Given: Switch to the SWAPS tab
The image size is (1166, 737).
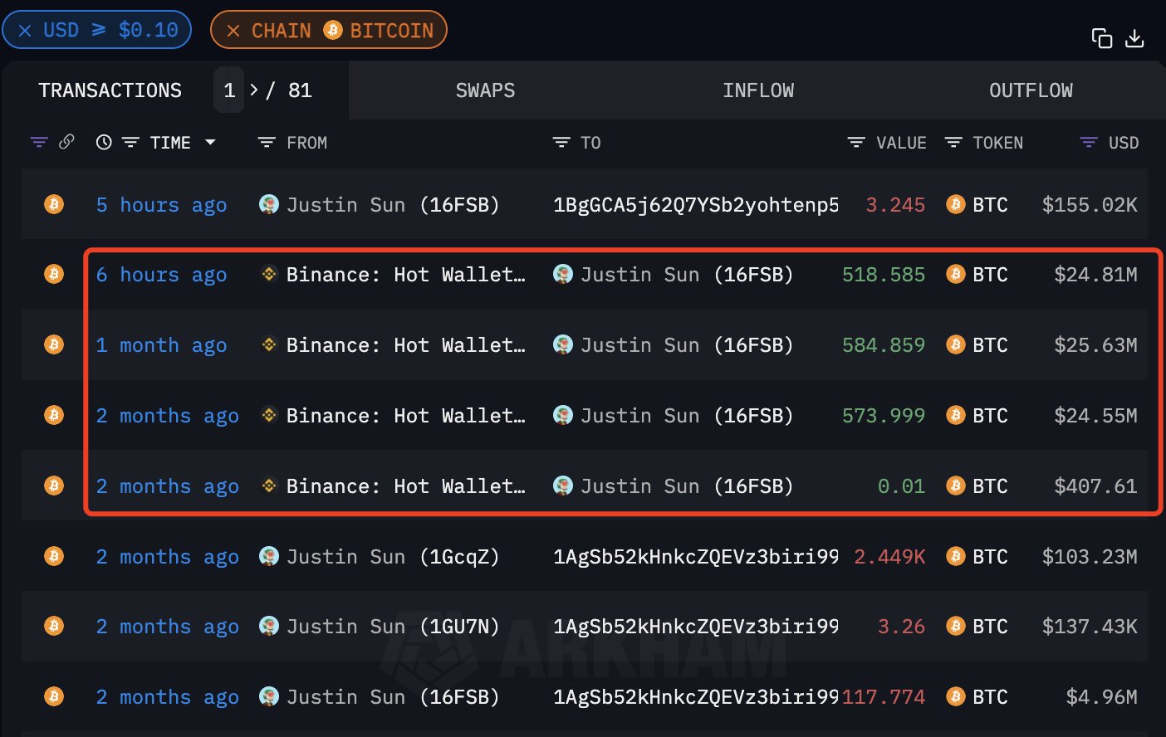Looking at the screenshot, I should coord(485,90).
